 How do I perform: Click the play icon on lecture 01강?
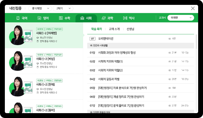[170, 53]
